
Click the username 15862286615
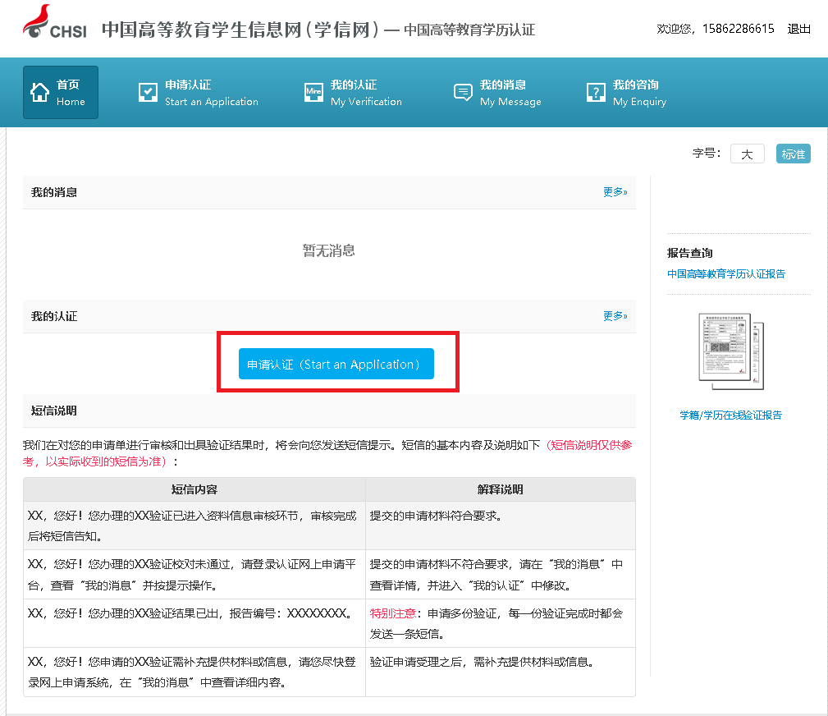(x=739, y=29)
